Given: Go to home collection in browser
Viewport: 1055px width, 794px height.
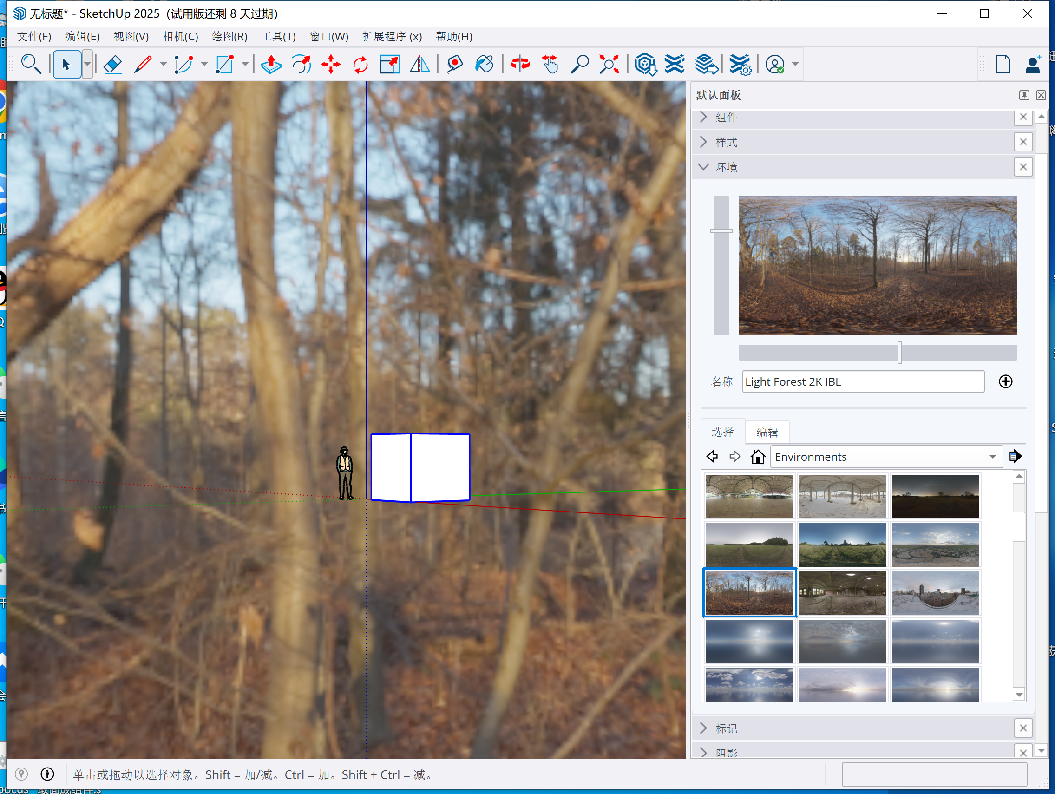Looking at the screenshot, I should pos(757,457).
